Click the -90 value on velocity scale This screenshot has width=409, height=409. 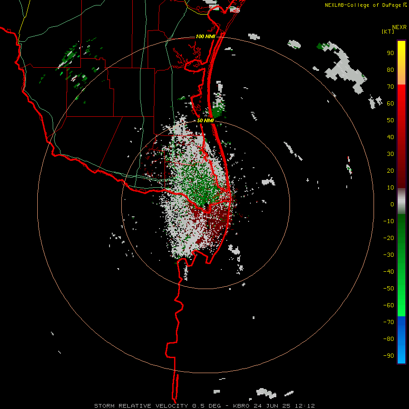click(x=389, y=356)
